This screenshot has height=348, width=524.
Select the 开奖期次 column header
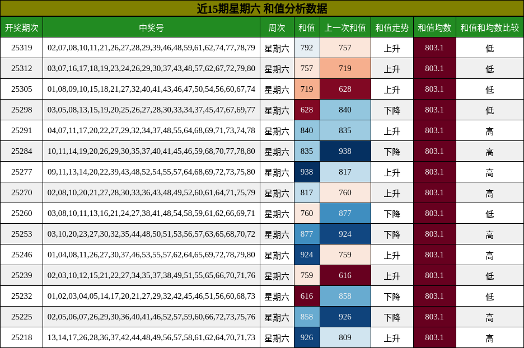coord(22,27)
